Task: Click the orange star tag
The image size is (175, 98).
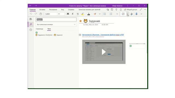Action: 80,21
